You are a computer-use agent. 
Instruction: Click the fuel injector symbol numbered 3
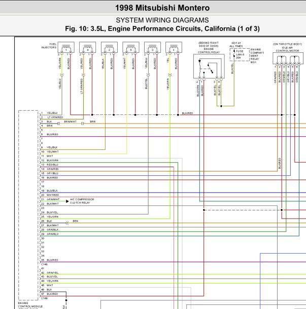[x=153, y=47]
